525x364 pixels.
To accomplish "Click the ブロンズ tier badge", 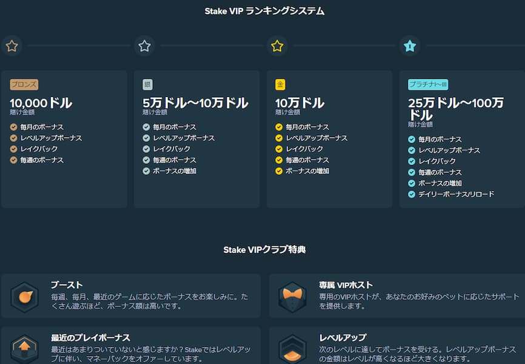I will [24, 84].
